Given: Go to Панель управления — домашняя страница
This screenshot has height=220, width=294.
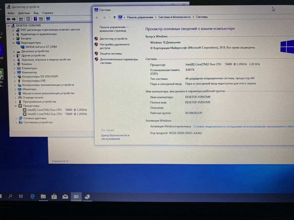Looking at the screenshot, I should (114, 29).
